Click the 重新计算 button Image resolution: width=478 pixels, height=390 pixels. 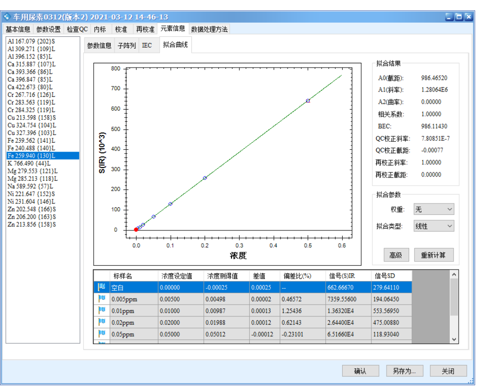click(x=433, y=255)
